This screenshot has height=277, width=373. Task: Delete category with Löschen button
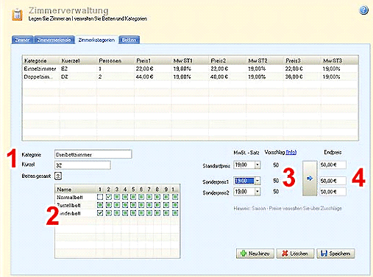click(x=295, y=253)
